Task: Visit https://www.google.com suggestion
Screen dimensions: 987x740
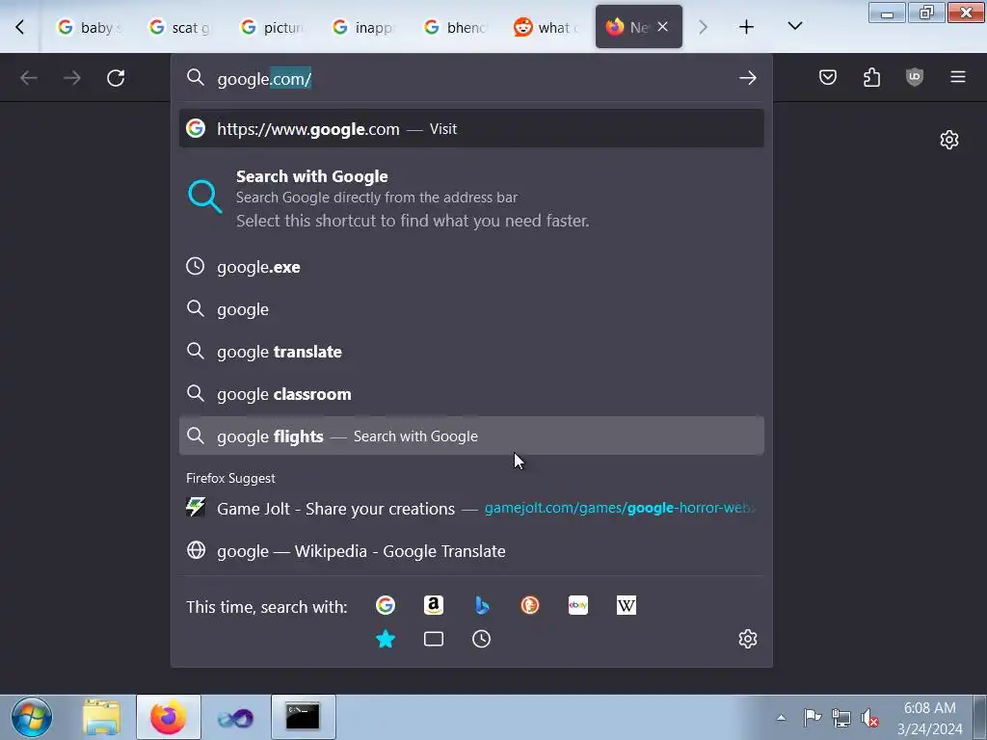Action: 471,128
